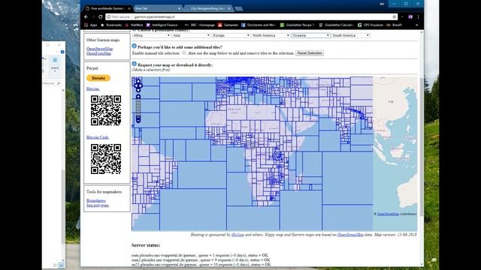This screenshot has width=481, height=270.
Task: Click the map zoom level slider
Action: pos(138,108)
